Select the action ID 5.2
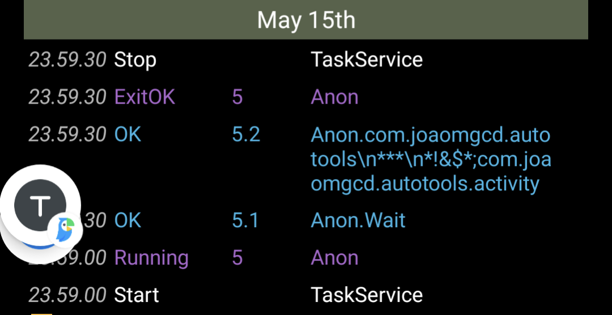Viewport: 612px width, 315px height. [x=246, y=134]
